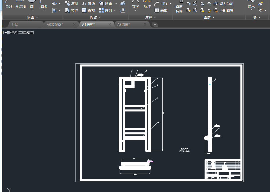The height and width of the screenshot is (192, 270).
Task: Expand the 注释 annotation panel
Action: [x=151, y=17]
